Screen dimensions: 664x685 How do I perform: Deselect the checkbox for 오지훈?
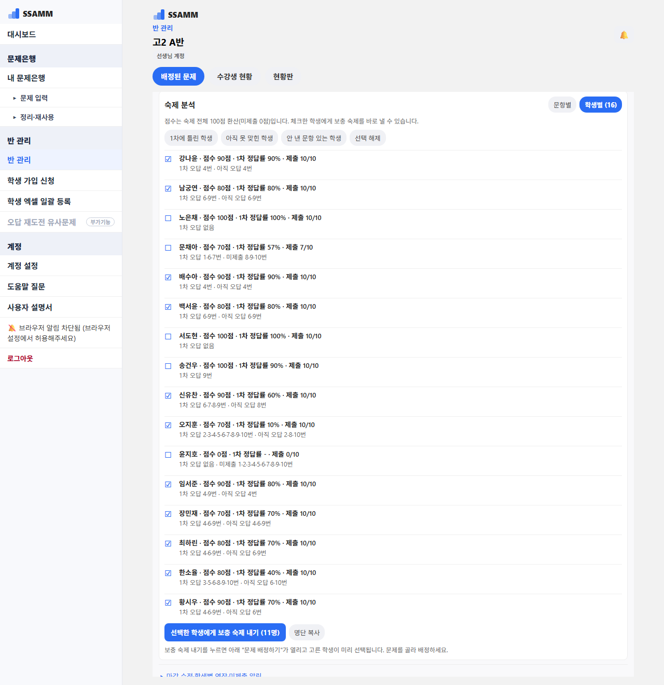[x=168, y=425]
